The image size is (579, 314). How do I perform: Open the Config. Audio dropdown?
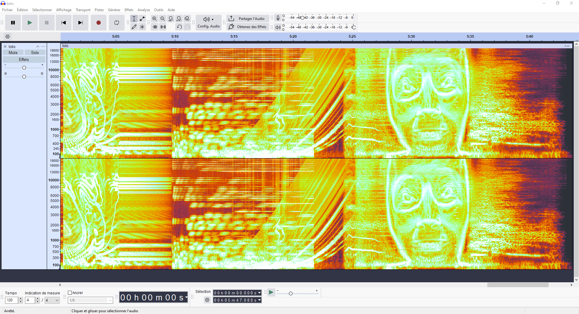click(208, 23)
